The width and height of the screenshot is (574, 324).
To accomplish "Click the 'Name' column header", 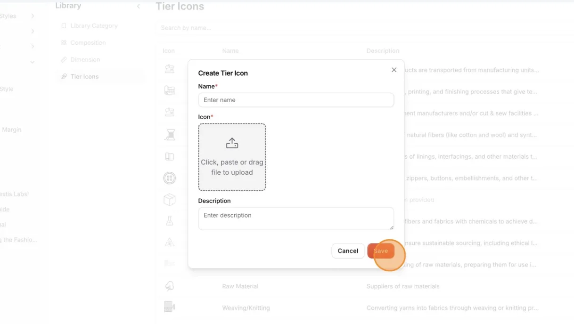I will click(x=230, y=51).
